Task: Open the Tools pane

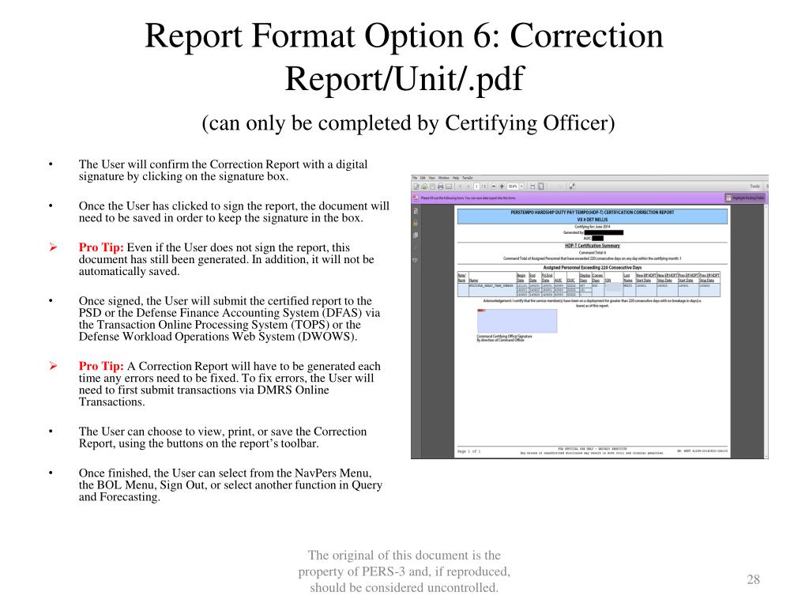Action: click(754, 187)
